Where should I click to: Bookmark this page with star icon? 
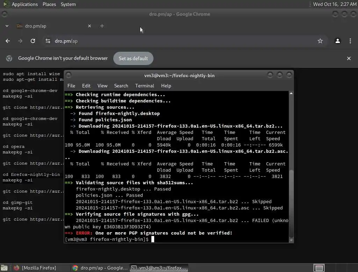pos(320,41)
